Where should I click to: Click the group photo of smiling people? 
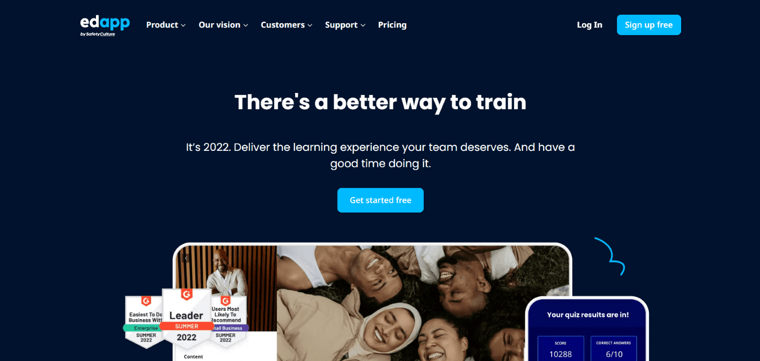pyautogui.click(x=423, y=303)
